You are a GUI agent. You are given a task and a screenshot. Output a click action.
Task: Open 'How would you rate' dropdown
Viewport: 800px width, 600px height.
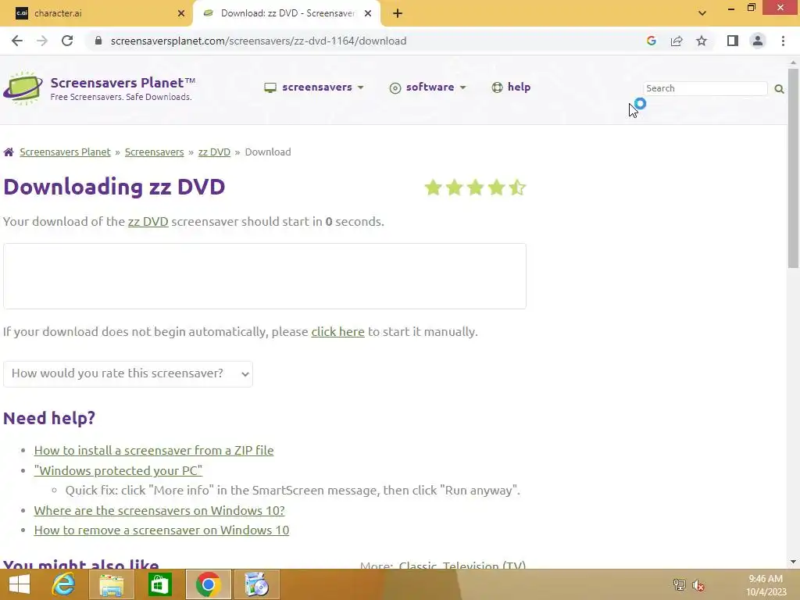click(128, 374)
